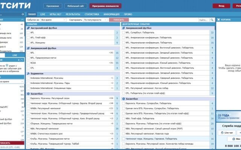Click Indonesia International. Смешанные пары row
This screenshot has height=150, width=241.
tap(73, 88)
